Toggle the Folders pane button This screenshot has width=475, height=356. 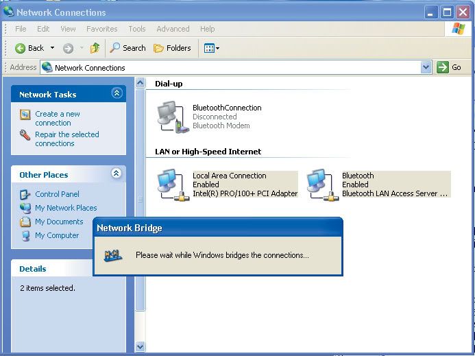(x=172, y=48)
